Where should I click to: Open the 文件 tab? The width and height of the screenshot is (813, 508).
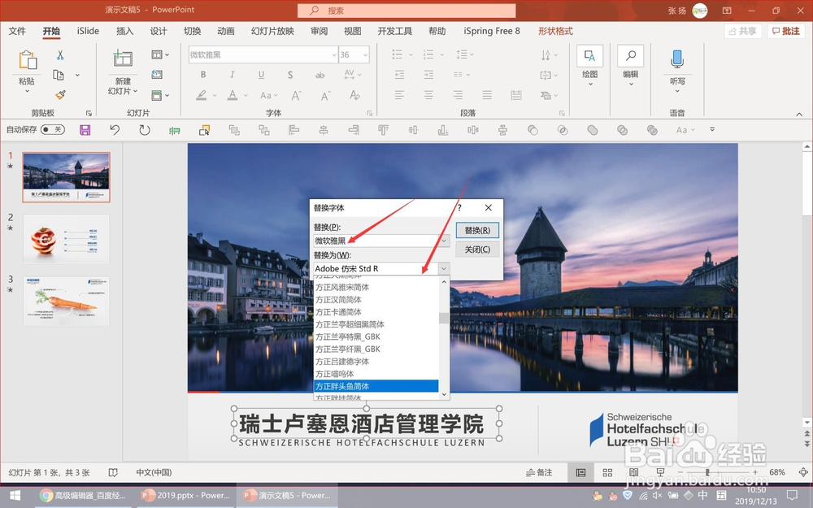[x=17, y=31]
